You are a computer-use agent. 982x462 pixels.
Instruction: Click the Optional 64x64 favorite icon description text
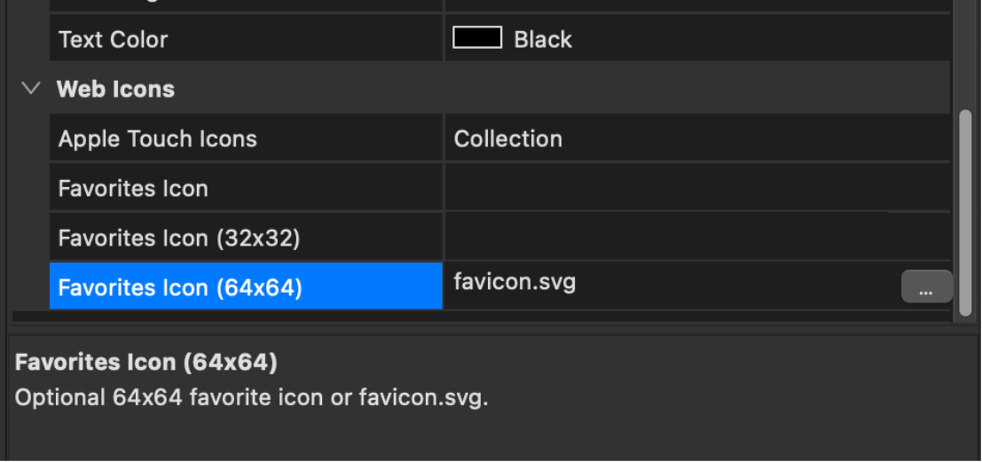point(251,397)
